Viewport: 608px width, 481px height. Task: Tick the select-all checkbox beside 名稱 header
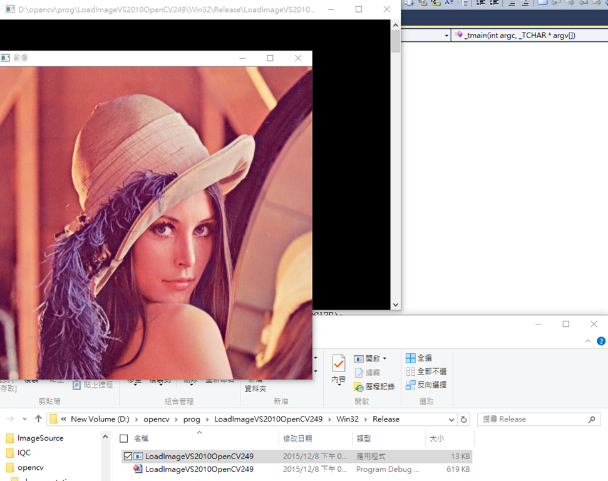[x=124, y=438]
